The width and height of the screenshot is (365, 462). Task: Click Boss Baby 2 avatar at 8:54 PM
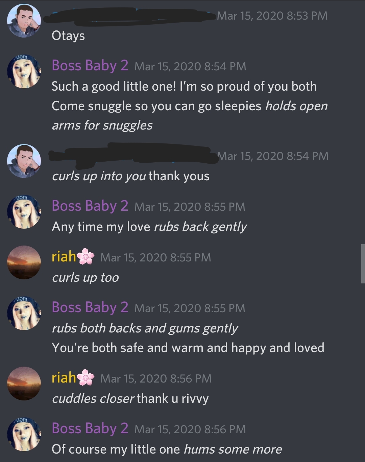[x=24, y=71]
